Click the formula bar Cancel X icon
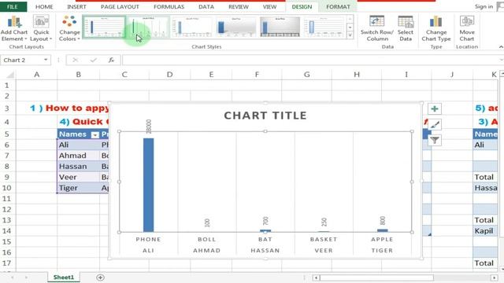Screen dimensions: 504x283 76,60
